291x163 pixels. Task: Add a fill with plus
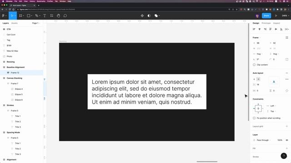pos(287,148)
